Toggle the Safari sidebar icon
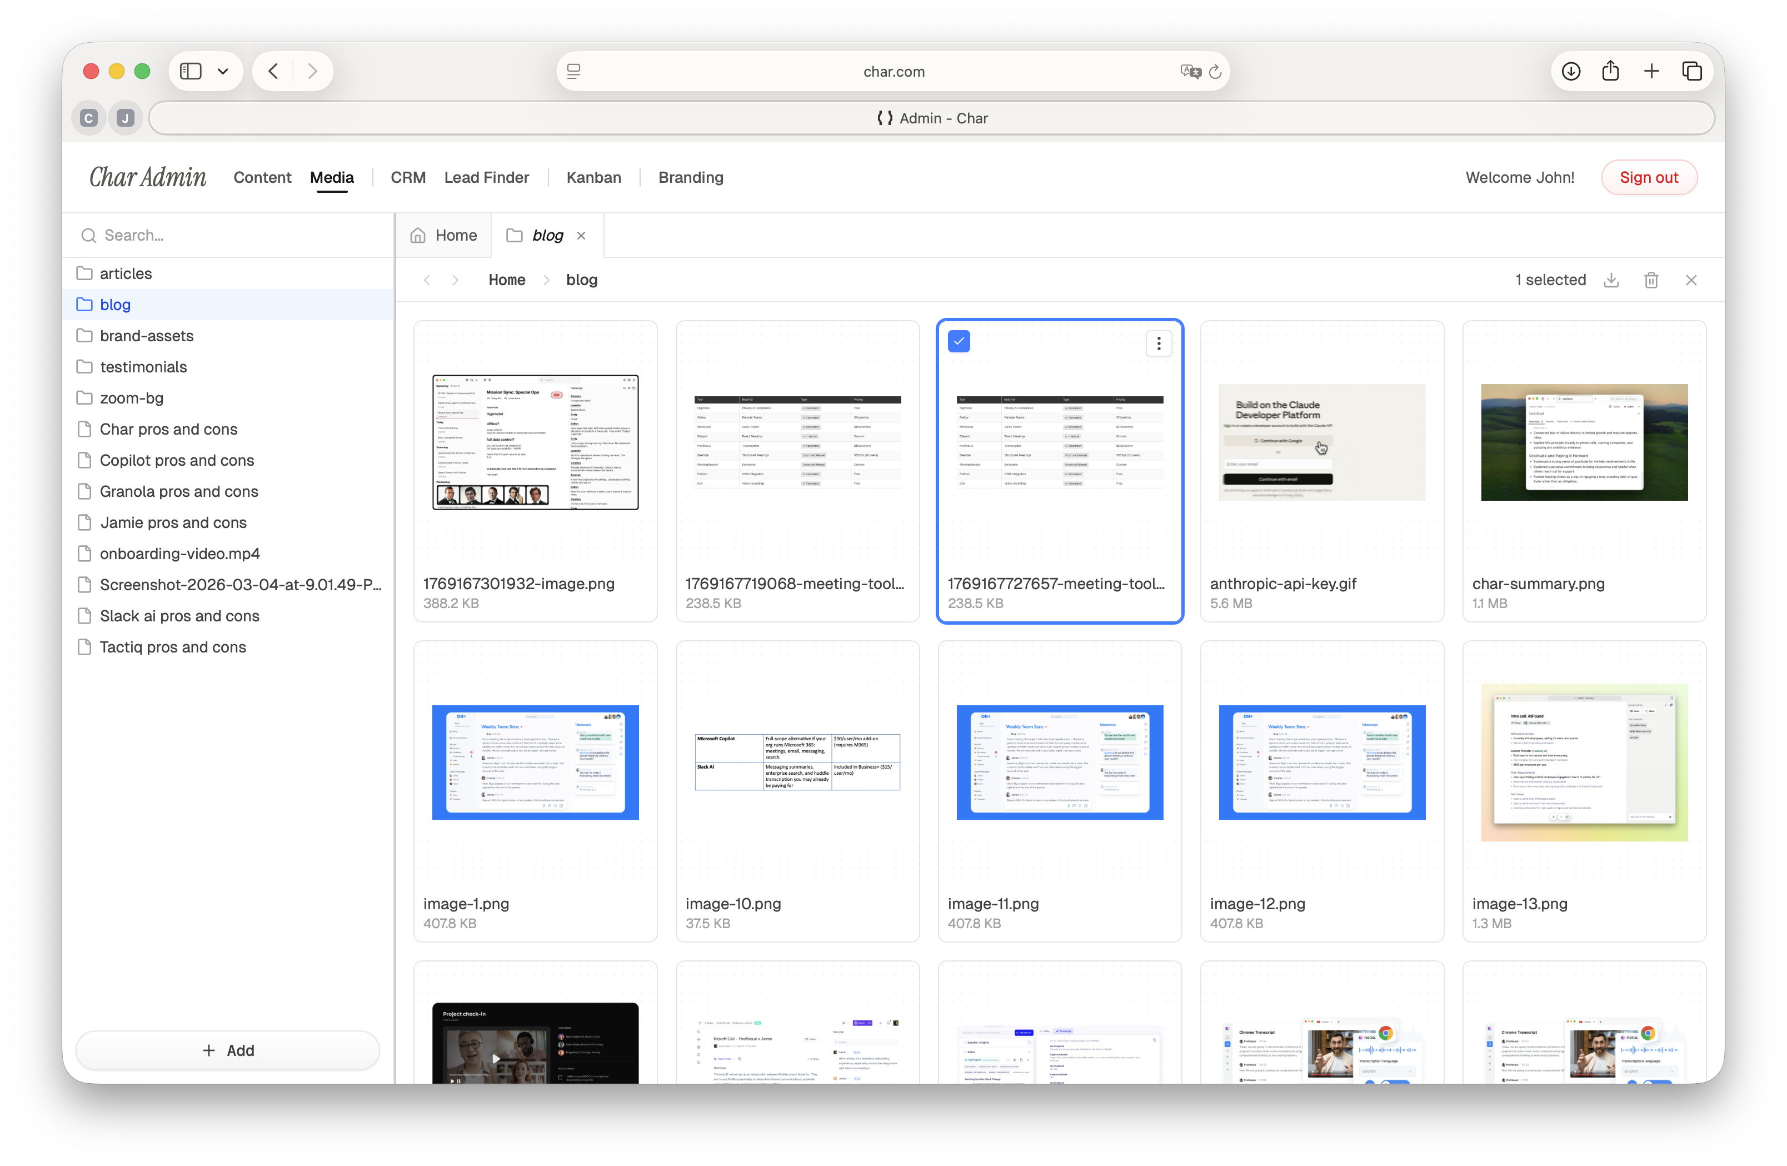1787x1166 pixels. 191,71
